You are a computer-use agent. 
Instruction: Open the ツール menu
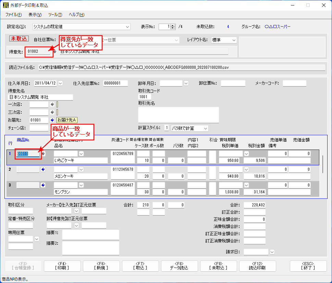click(x=55, y=15)
